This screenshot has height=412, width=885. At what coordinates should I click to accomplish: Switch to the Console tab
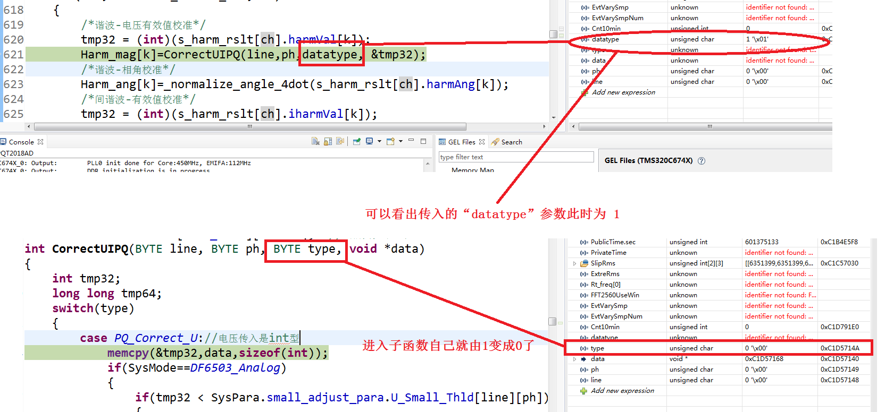pyautogui.click(x=21, y=142)
